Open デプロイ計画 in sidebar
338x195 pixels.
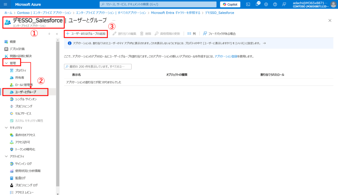(17, 49)
